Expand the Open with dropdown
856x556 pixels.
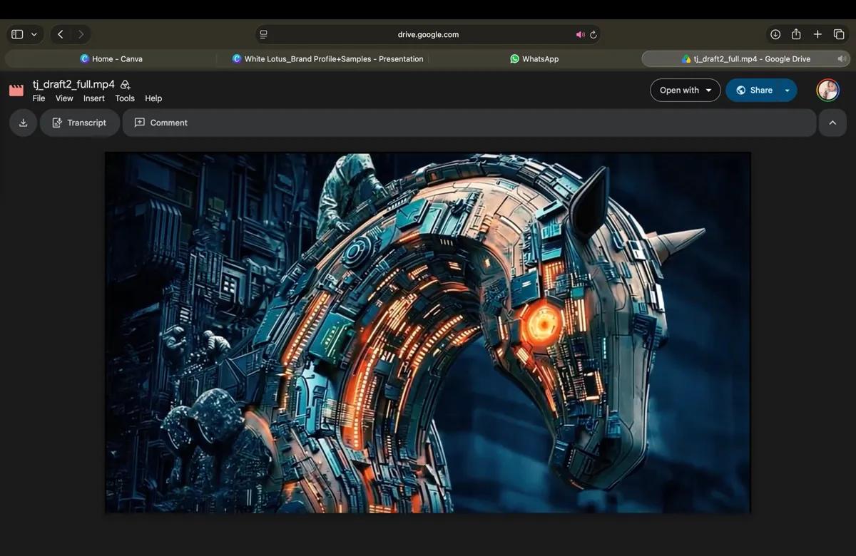[686, 91]
